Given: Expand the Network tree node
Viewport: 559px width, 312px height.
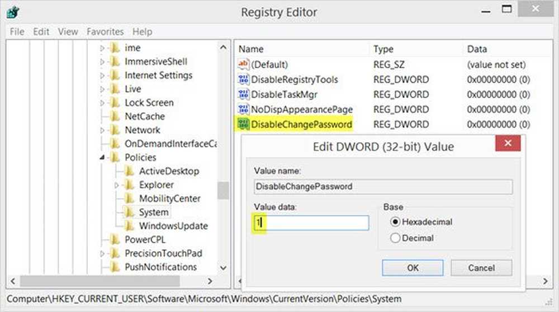Looking at the screenshot, I should tap(102, 130).
